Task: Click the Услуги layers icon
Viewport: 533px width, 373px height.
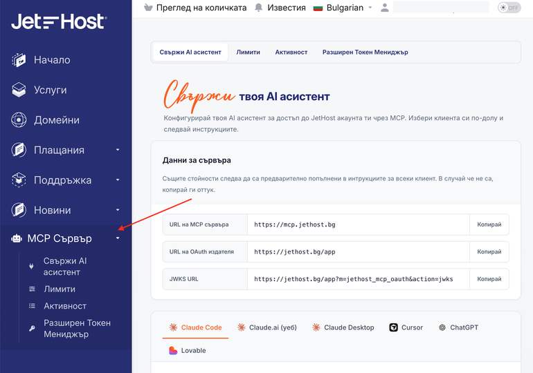Action: click(x=19, y=90)
